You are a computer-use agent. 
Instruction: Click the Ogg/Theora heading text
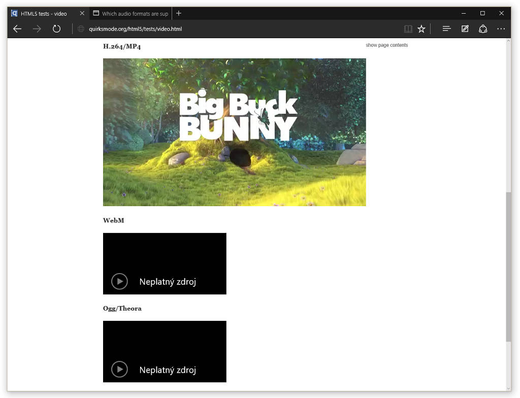point(122,309)
